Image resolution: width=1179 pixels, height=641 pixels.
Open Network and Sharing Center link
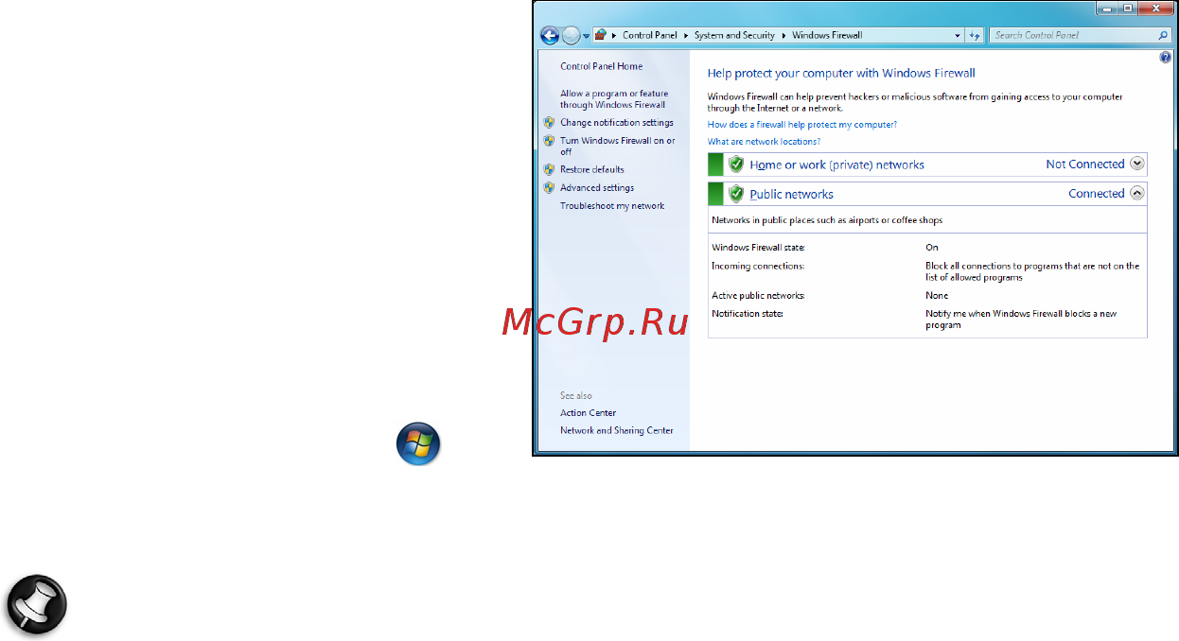pyautogui.click(x=617, y=430)
